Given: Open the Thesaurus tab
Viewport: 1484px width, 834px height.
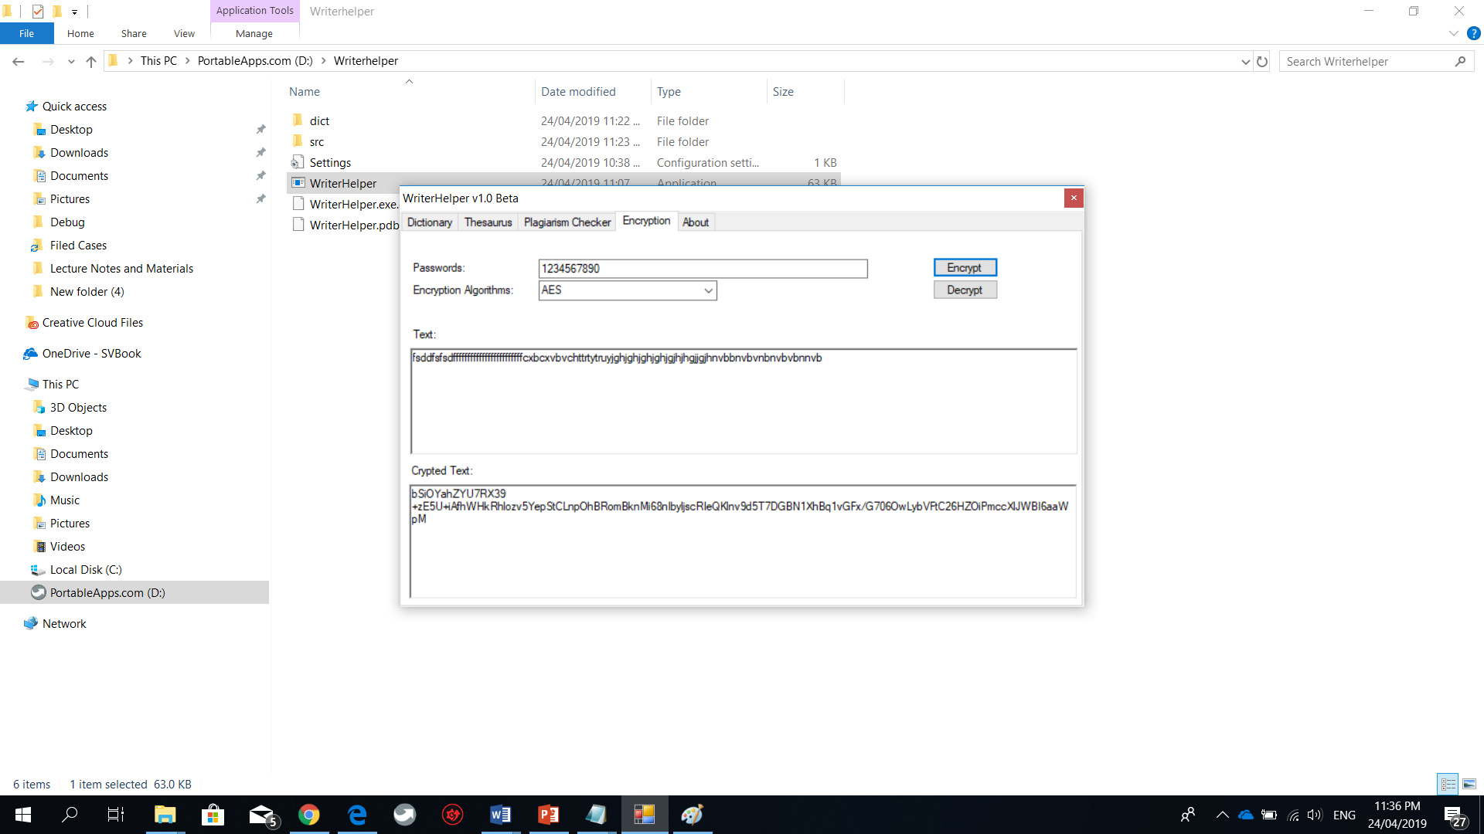Looking at the screenshot, I should click(488, 222).
